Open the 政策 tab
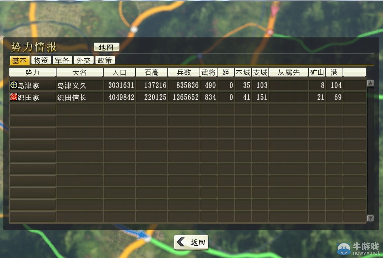 (x=105, y=60)
